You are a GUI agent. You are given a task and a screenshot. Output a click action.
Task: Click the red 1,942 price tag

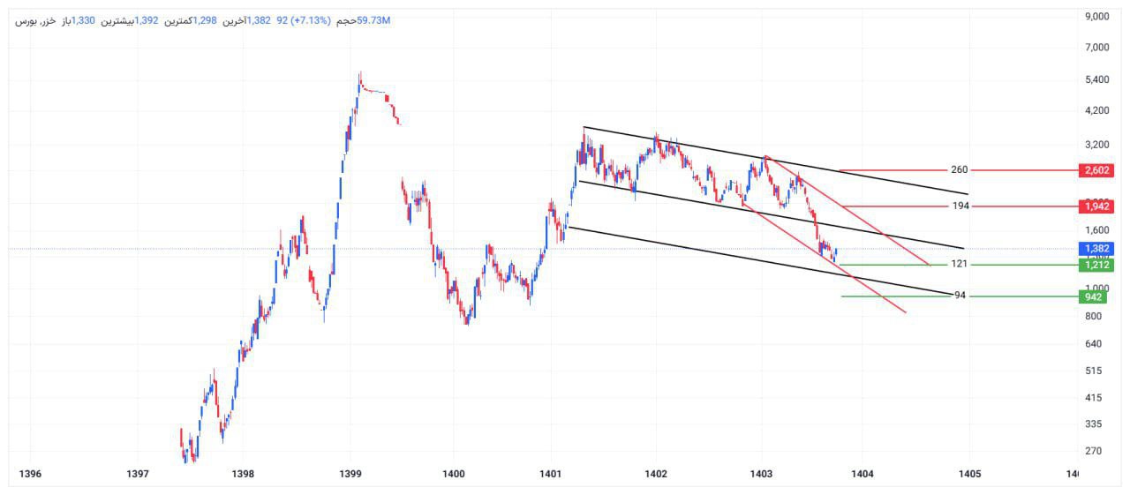1096,206
